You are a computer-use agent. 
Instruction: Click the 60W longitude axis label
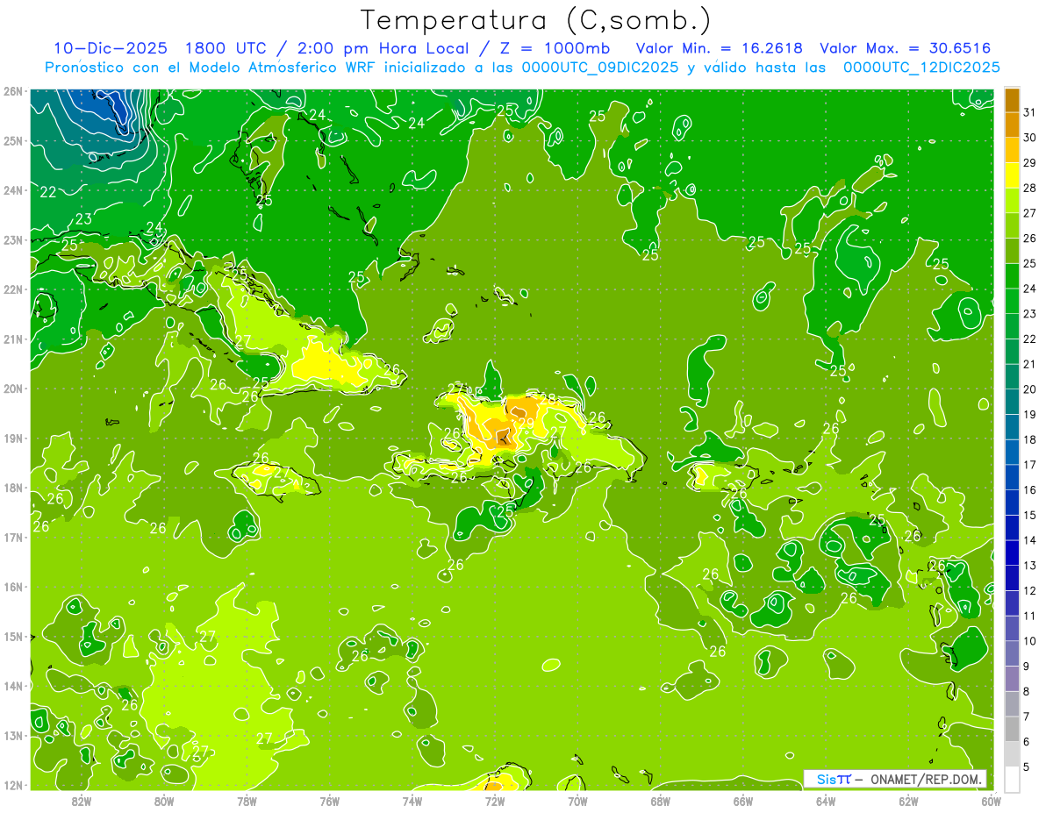pos(991,800)
